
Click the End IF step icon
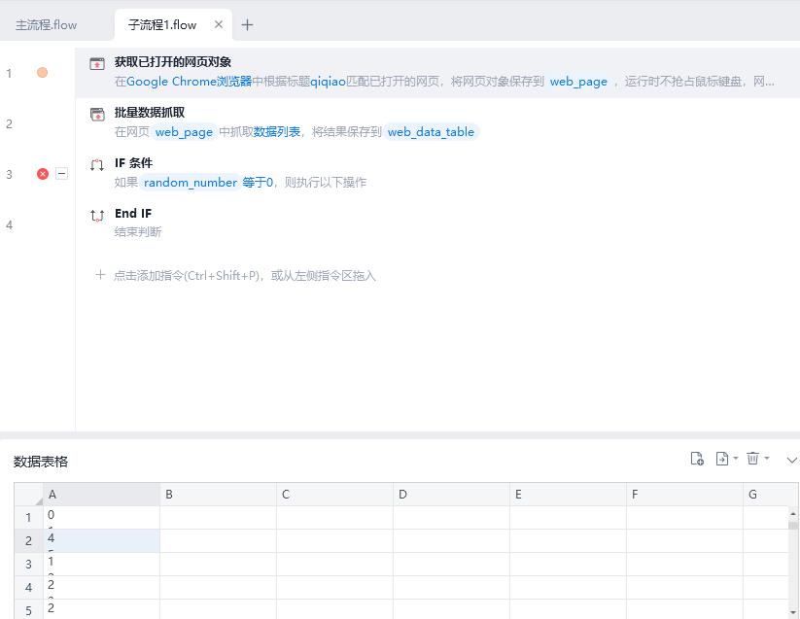[97, 216]
